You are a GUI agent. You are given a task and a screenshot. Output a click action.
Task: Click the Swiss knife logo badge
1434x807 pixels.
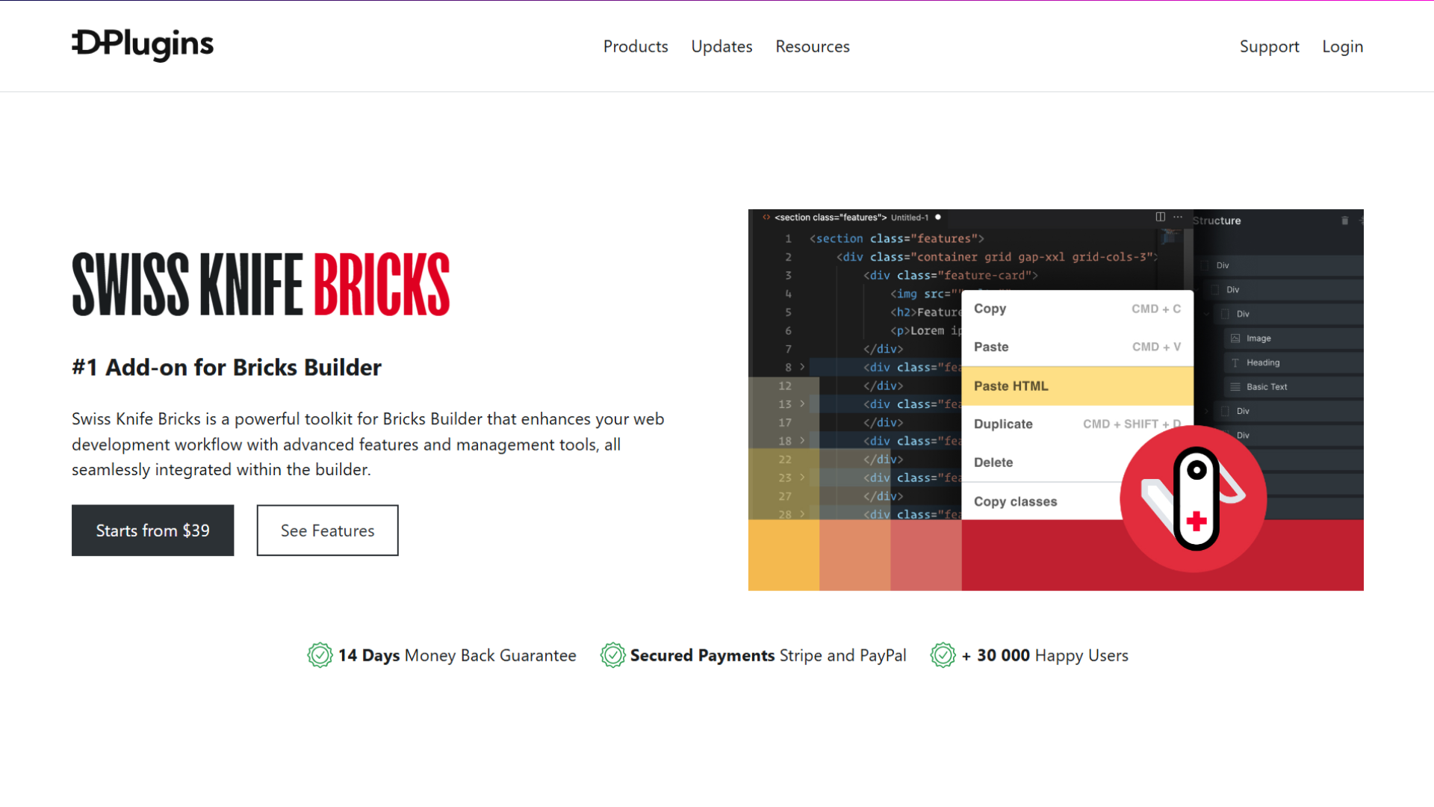(1193, 497)
